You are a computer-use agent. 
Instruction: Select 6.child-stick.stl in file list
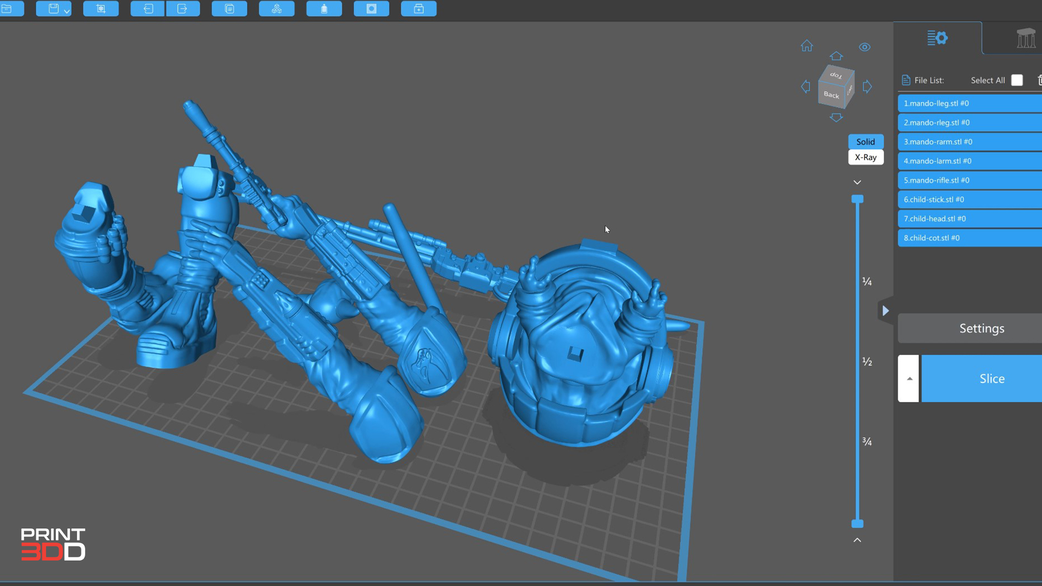point(970,200)
